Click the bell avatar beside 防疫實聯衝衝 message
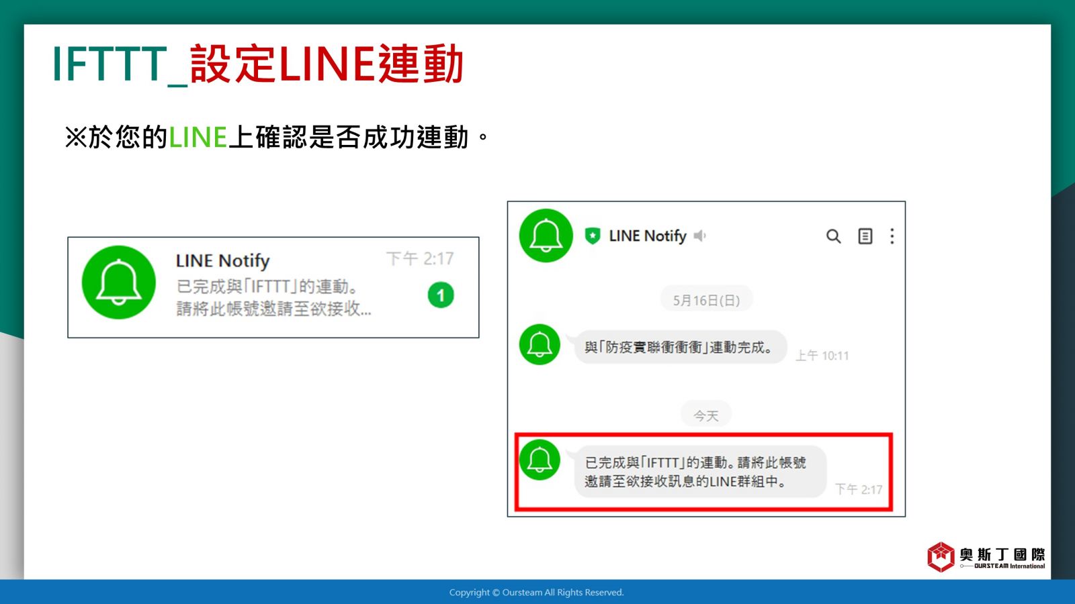The width and height of the screenshot is (1075, 604). tap(540, 344)
